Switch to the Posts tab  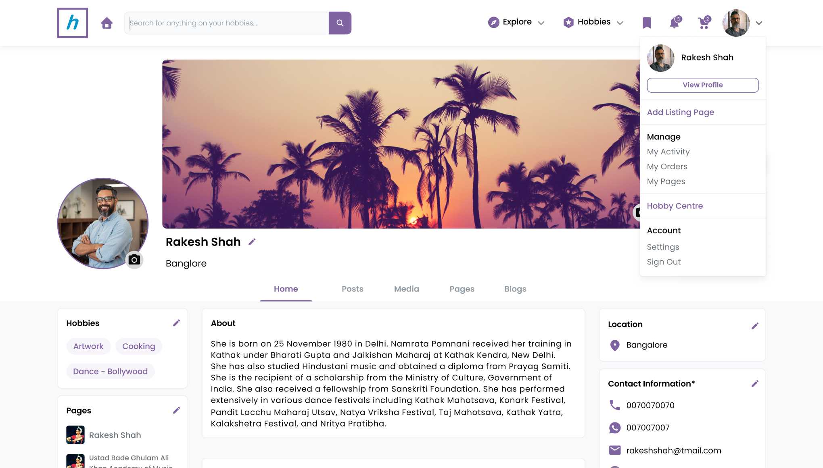click(x=352, y=289)
